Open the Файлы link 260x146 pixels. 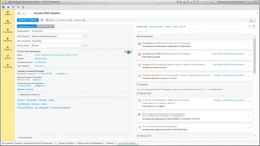point(52,100)
